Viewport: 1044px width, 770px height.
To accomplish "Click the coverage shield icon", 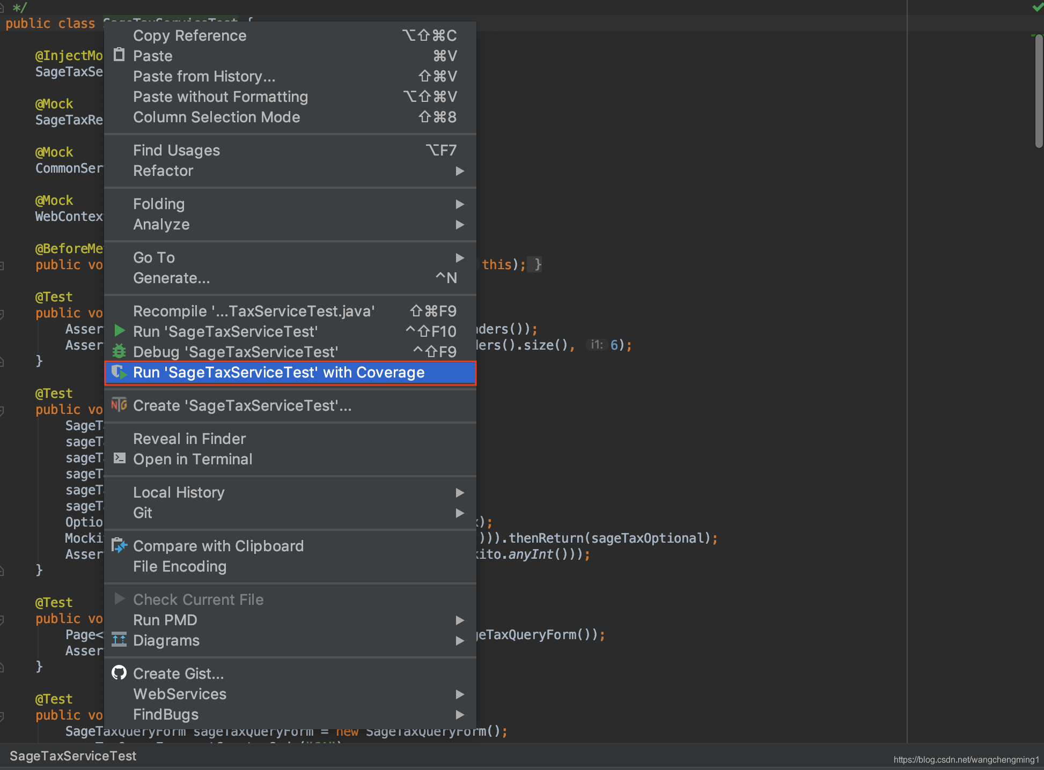I will [119, 372].
